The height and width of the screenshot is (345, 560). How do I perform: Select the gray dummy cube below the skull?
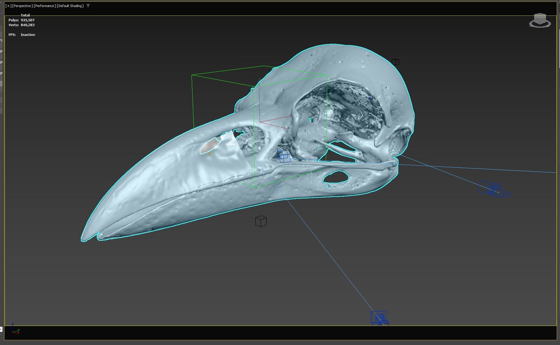tap(261, 221)
